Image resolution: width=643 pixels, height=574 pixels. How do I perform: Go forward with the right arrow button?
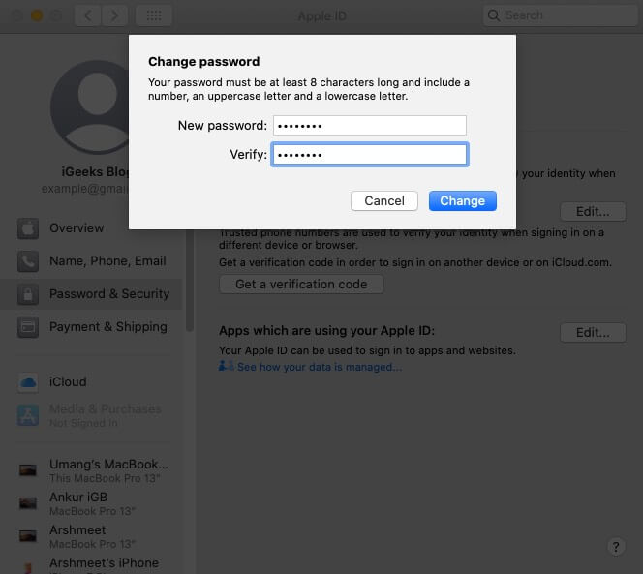pyautogui.click(x=115, y=15)
